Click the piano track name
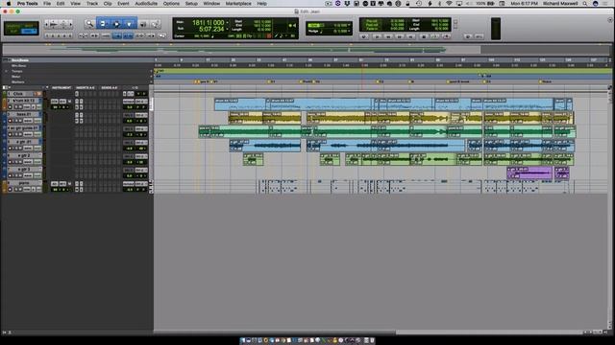 (x=24, y=183)
